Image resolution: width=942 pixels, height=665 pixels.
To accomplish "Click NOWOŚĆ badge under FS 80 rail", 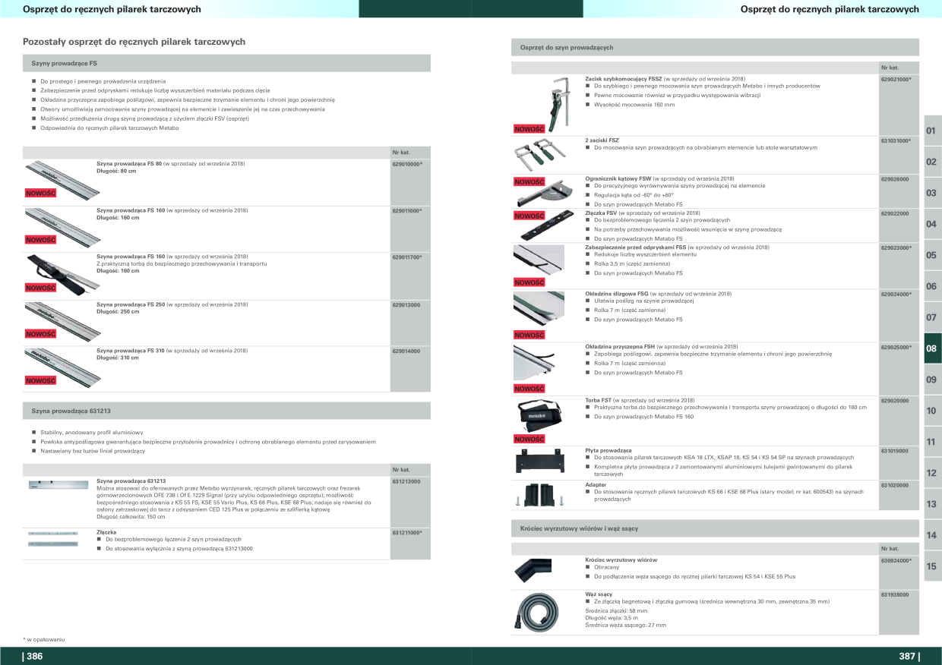I will pos(41,194).
